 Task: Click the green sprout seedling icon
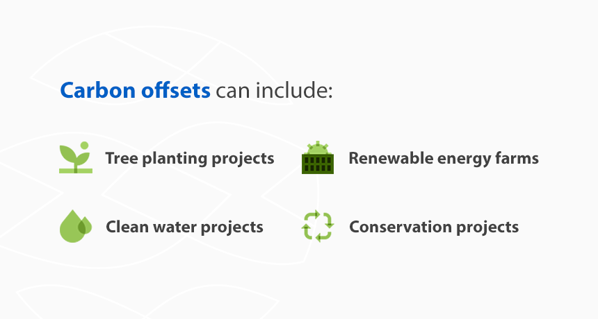[75, 159]
